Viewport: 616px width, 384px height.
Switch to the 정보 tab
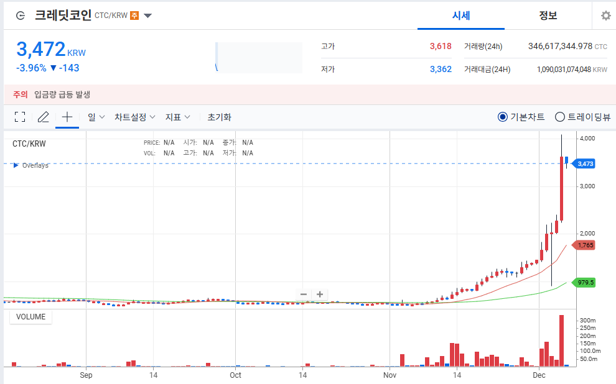[x=548, y=16]
